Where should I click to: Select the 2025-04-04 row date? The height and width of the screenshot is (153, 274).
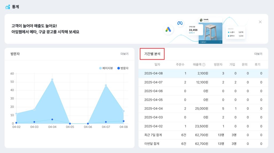pos(153,108)
